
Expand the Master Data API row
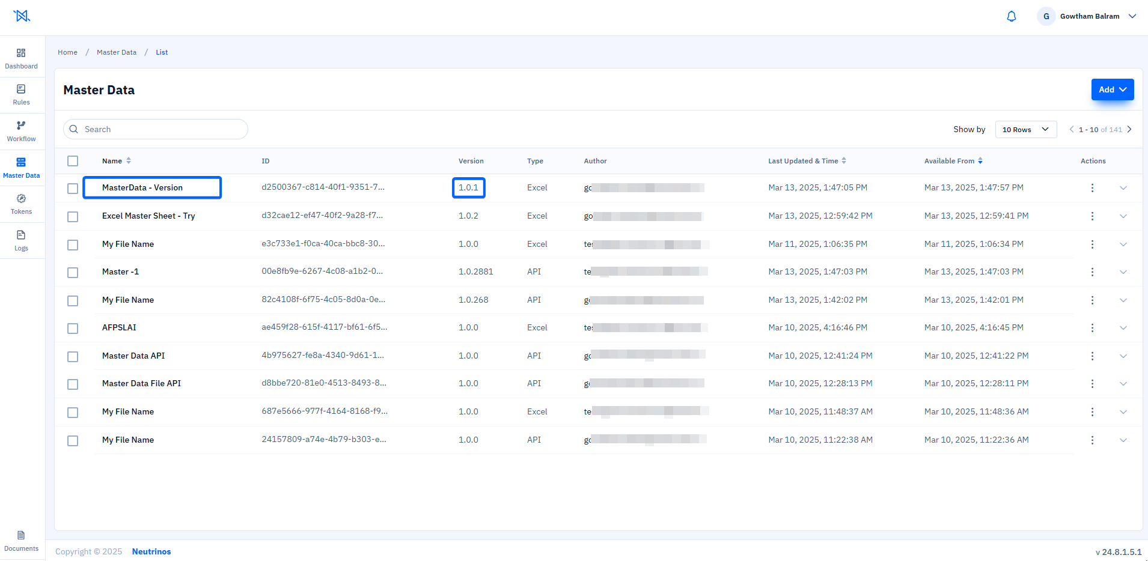coord(1123,356)
